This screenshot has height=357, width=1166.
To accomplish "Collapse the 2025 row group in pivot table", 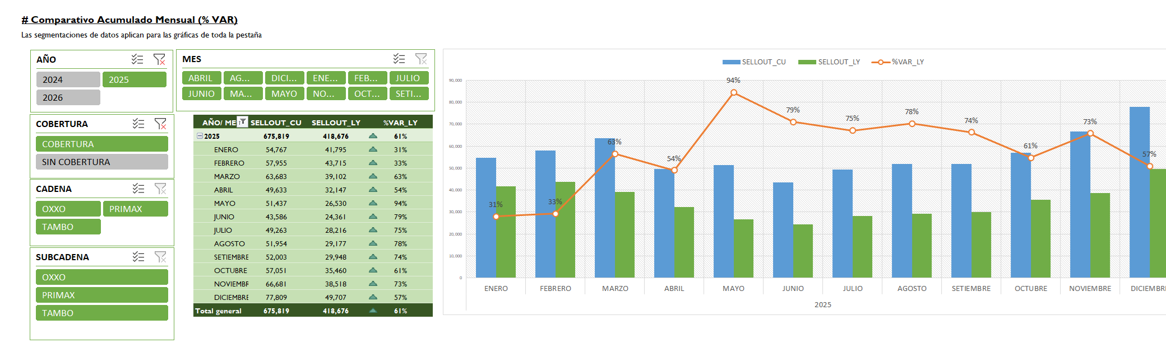I will pyautogui.click(x=200, y=136).
